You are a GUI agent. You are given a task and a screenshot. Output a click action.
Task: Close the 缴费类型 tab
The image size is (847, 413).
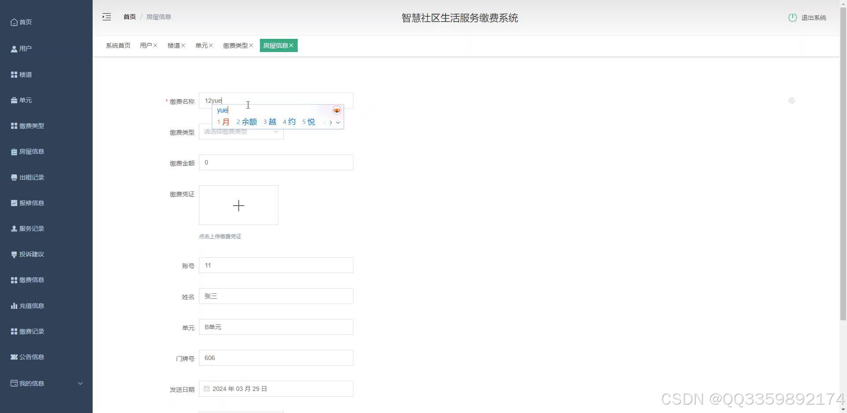tap(251, 45)
